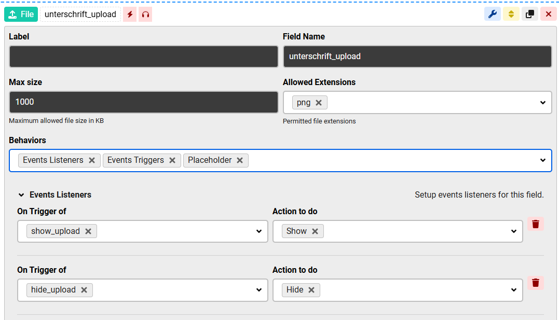Click the 'Permitted file extensions' hint text
559x320 pixels.
(319, 121)
